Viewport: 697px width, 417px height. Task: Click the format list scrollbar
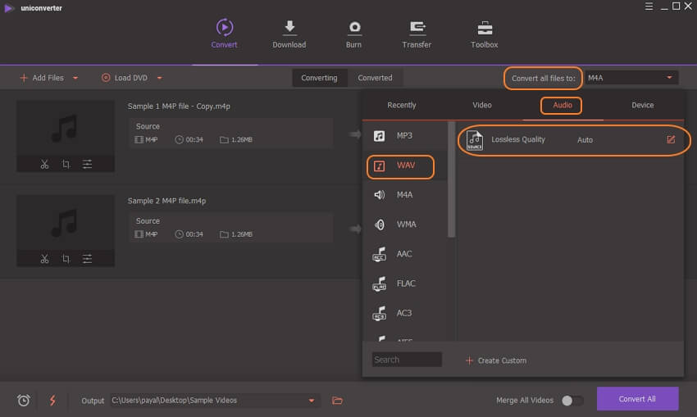coord(451,180)
